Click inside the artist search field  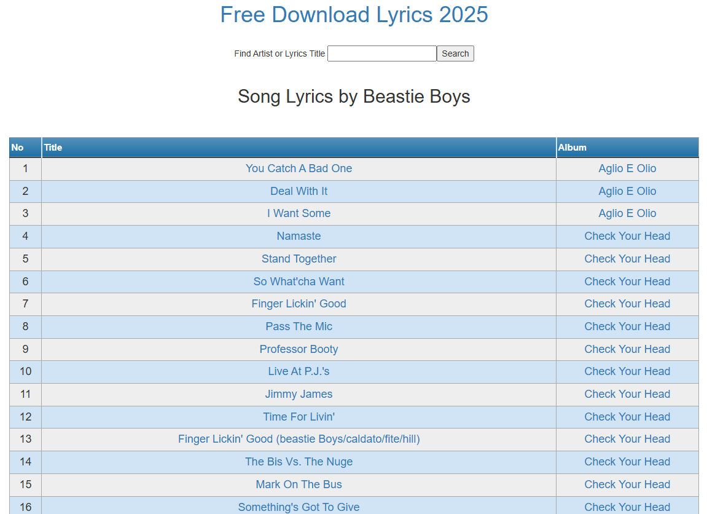(x=381, y=53)
